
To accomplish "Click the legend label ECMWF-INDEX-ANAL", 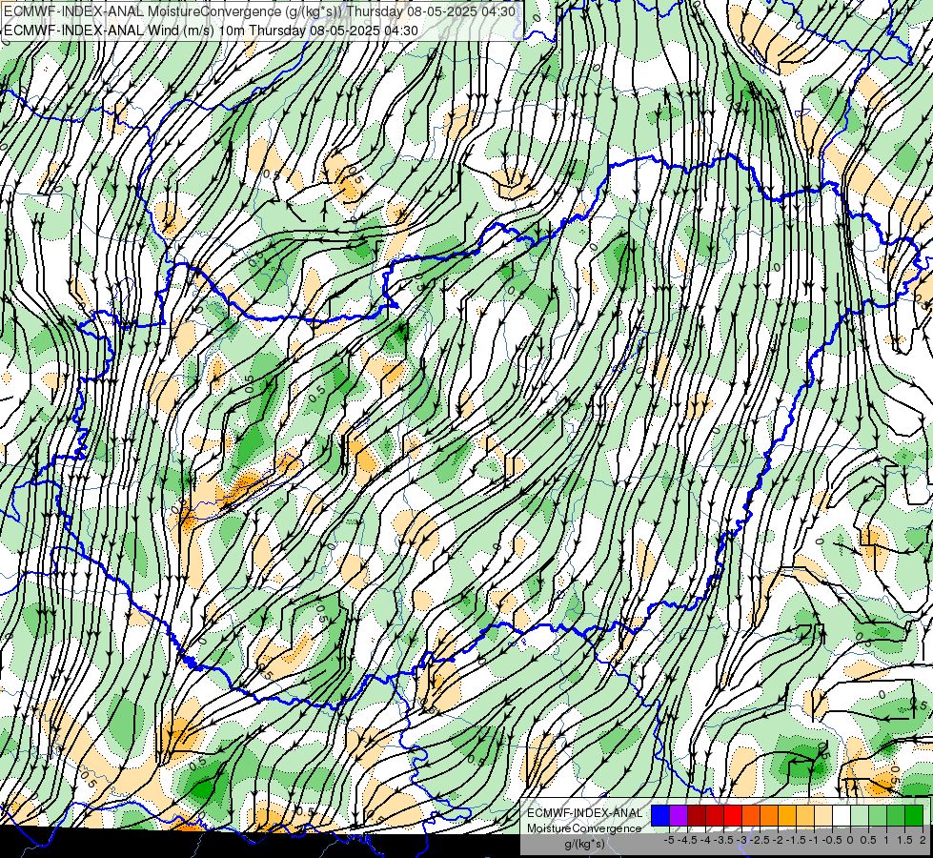I will point(584,813).
